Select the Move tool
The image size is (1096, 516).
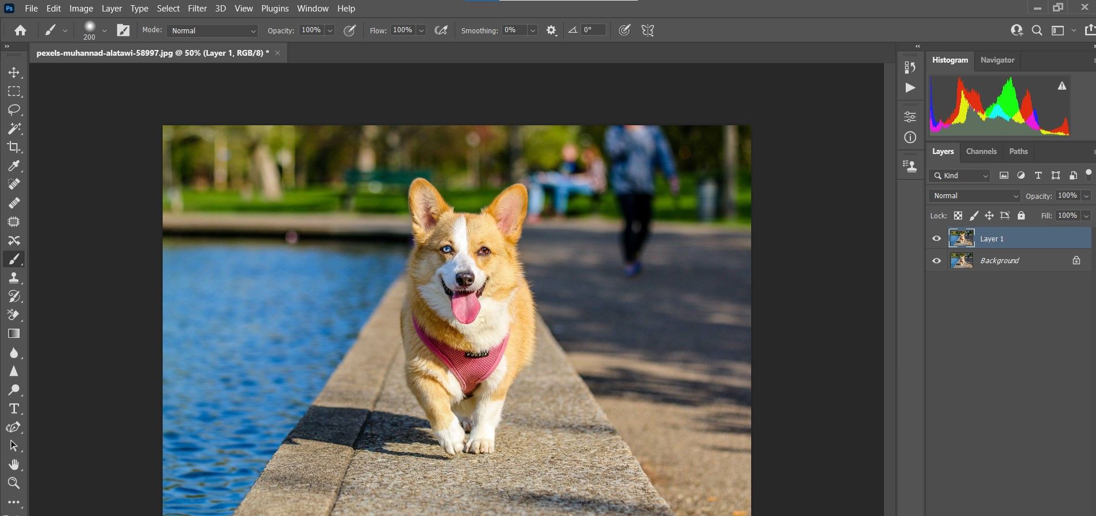click(14, 73)
